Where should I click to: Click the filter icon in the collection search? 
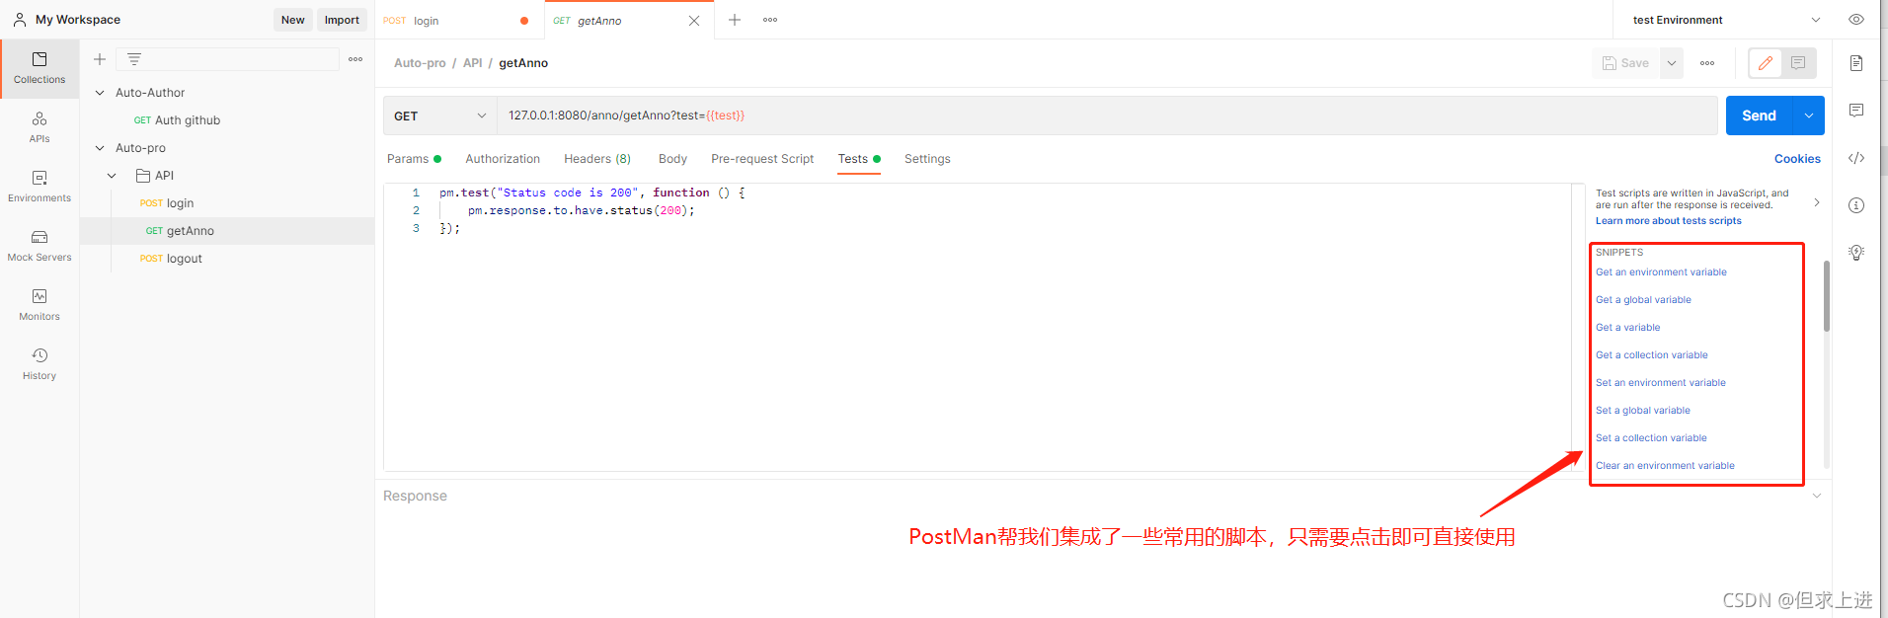click(x=134, y=59)
